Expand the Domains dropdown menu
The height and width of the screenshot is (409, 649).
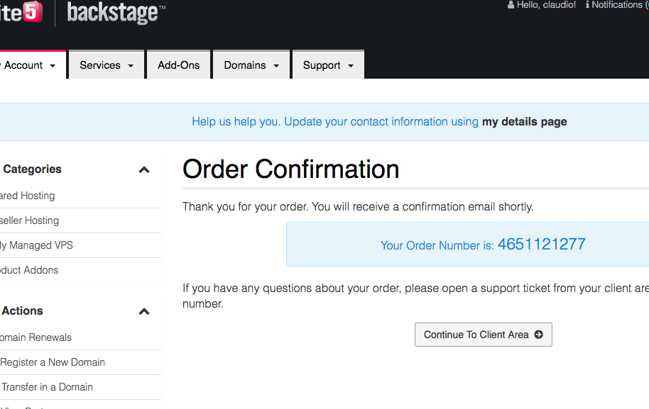[x=251, y=65]
